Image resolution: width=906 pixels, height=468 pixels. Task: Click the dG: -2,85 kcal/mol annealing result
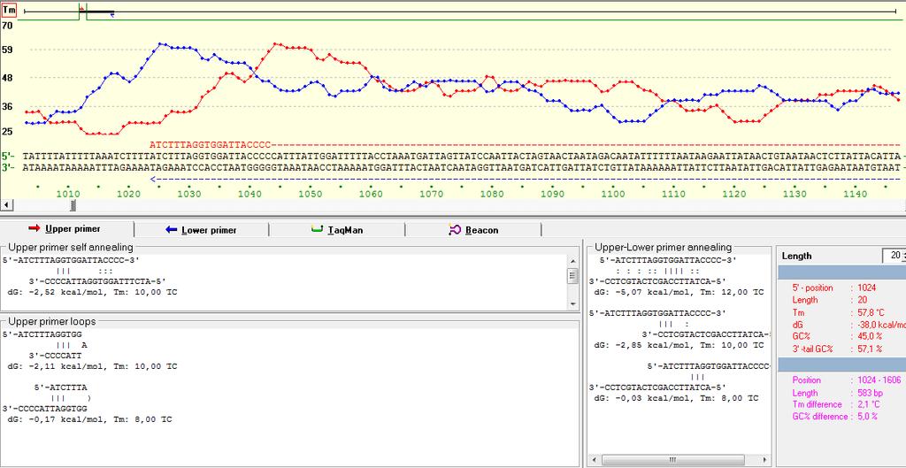679,345
